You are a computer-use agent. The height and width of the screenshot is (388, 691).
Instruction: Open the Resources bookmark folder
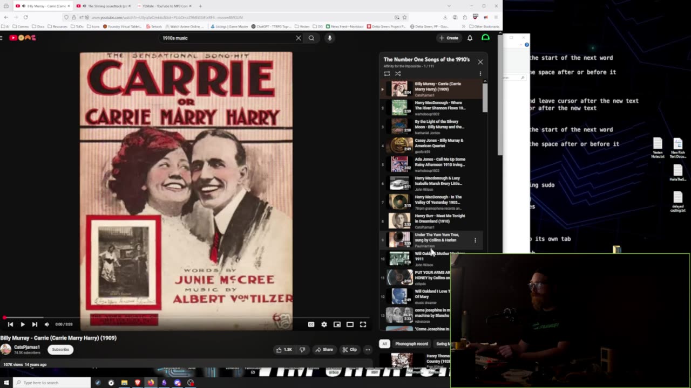[x=58, y=26]
